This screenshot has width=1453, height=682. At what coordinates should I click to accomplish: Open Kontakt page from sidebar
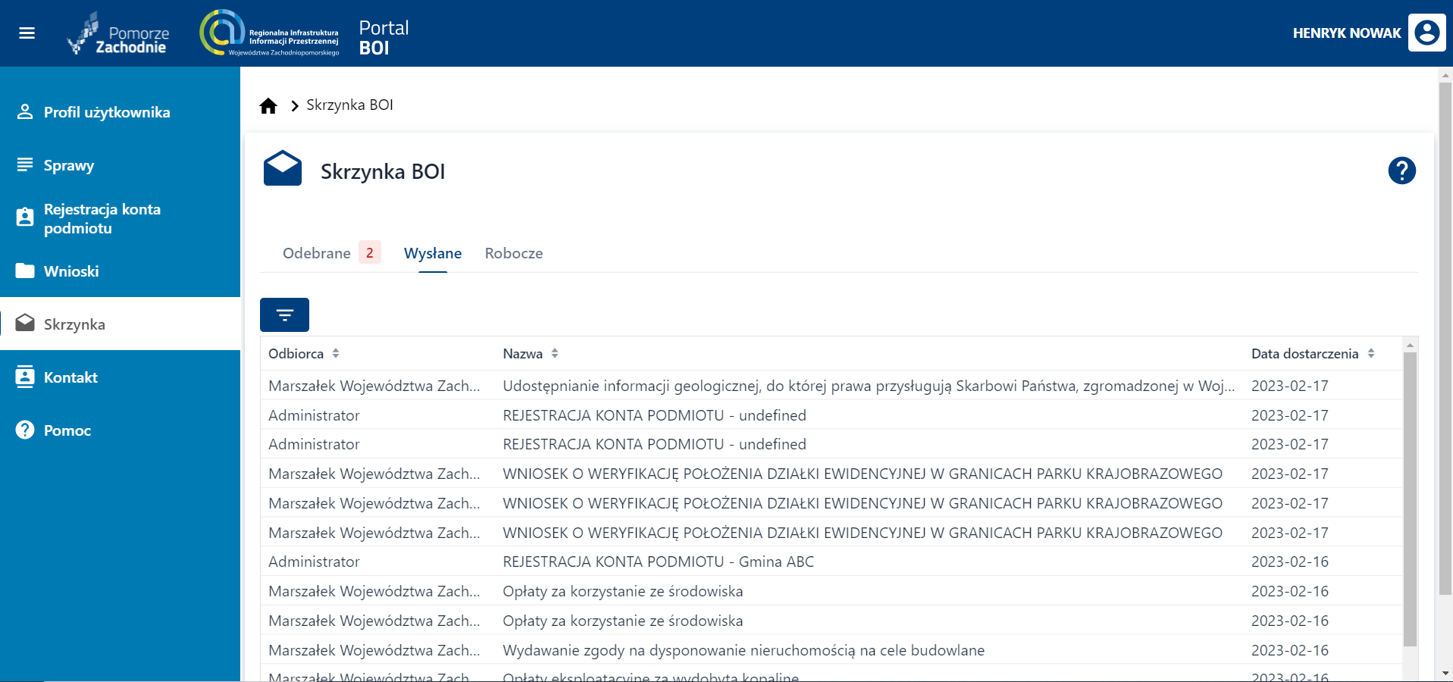point(70,377)
